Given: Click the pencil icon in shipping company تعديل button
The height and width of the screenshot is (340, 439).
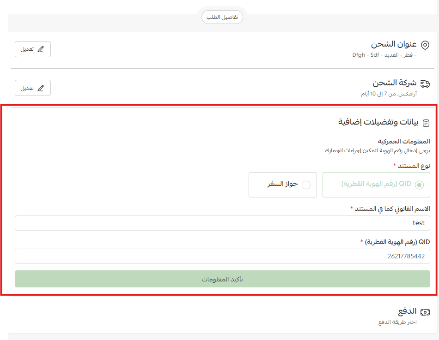Looking at the screenshot, I should click(x=41, y=88).
